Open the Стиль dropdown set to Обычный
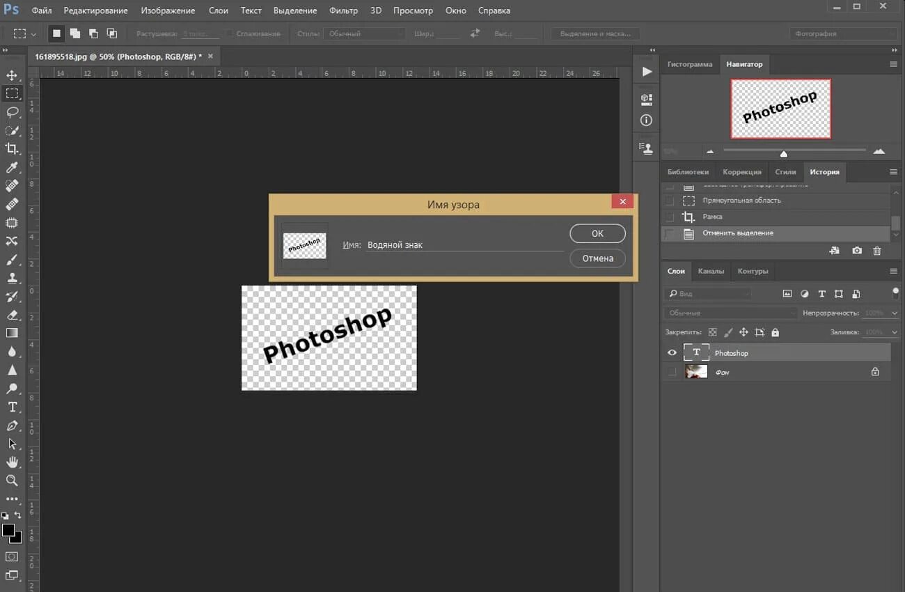This screenshot has width=905, height=592. click(364, 33)
